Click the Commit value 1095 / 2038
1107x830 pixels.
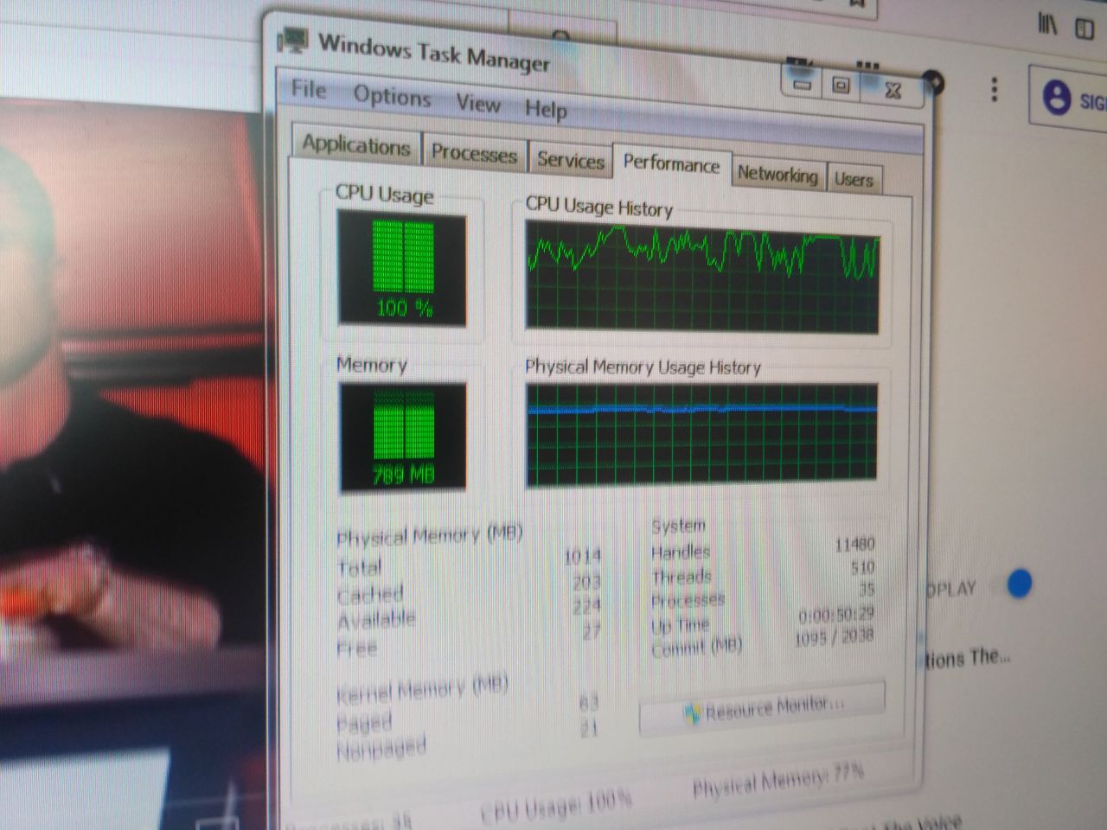pos(834,638)
